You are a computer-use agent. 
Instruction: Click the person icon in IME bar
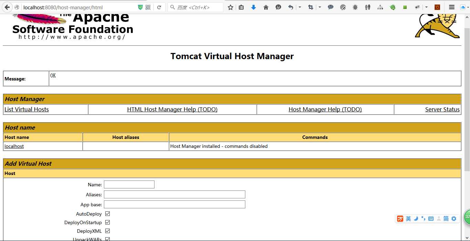point(439,219)
